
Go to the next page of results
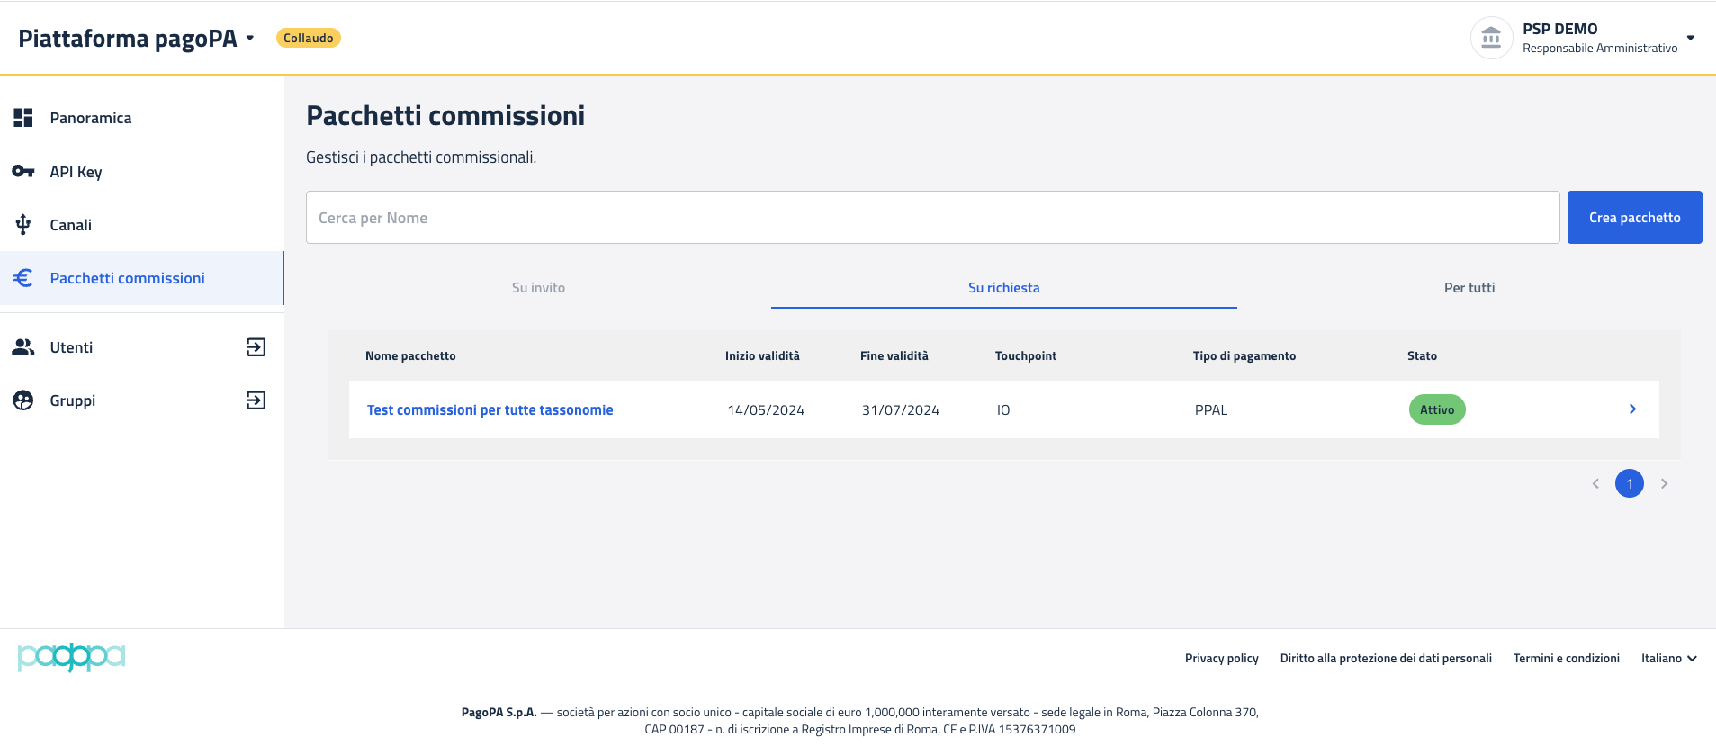click(1664, 484)
